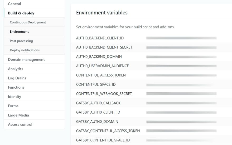Open Domain management section

26,60
